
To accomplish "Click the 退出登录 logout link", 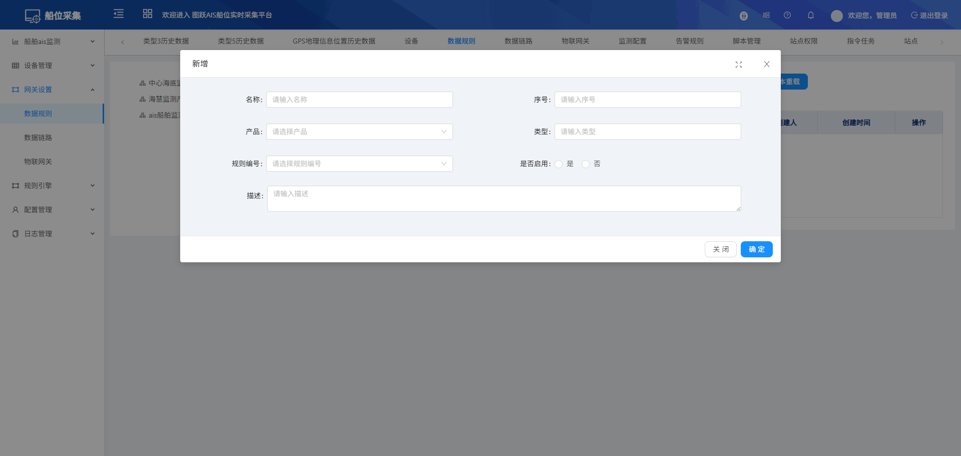I will point(929,16).
